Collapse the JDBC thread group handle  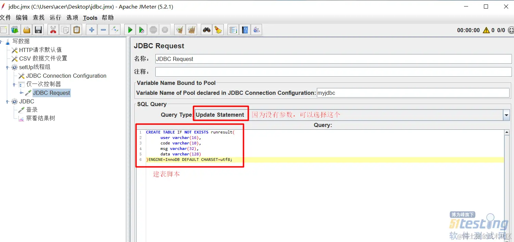pos(7,101)
